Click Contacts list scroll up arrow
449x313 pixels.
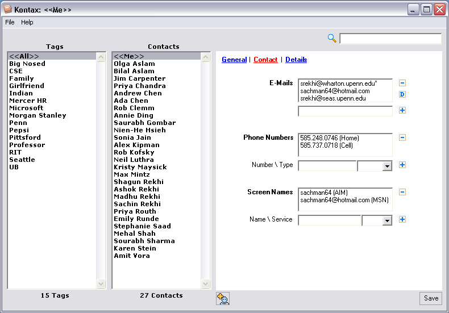pyautogui.click(x=205, y=57)
